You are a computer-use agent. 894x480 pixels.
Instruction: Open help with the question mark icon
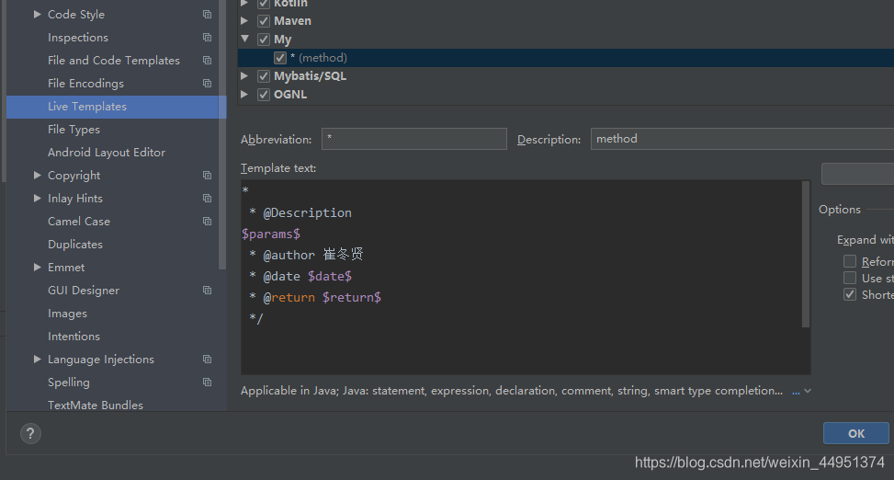point(30,434)
